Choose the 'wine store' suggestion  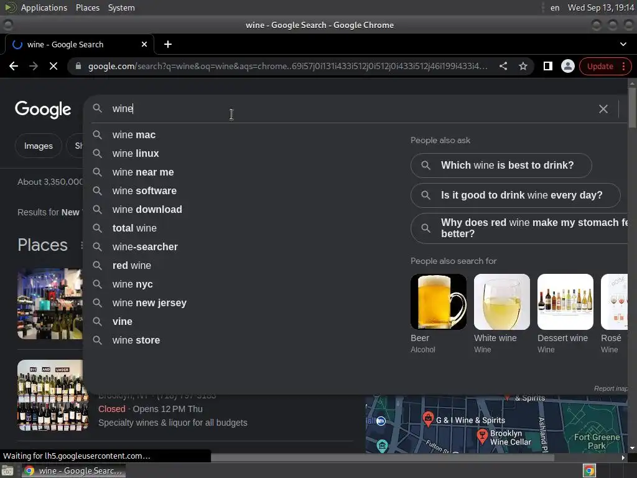(x=136, y=340)
